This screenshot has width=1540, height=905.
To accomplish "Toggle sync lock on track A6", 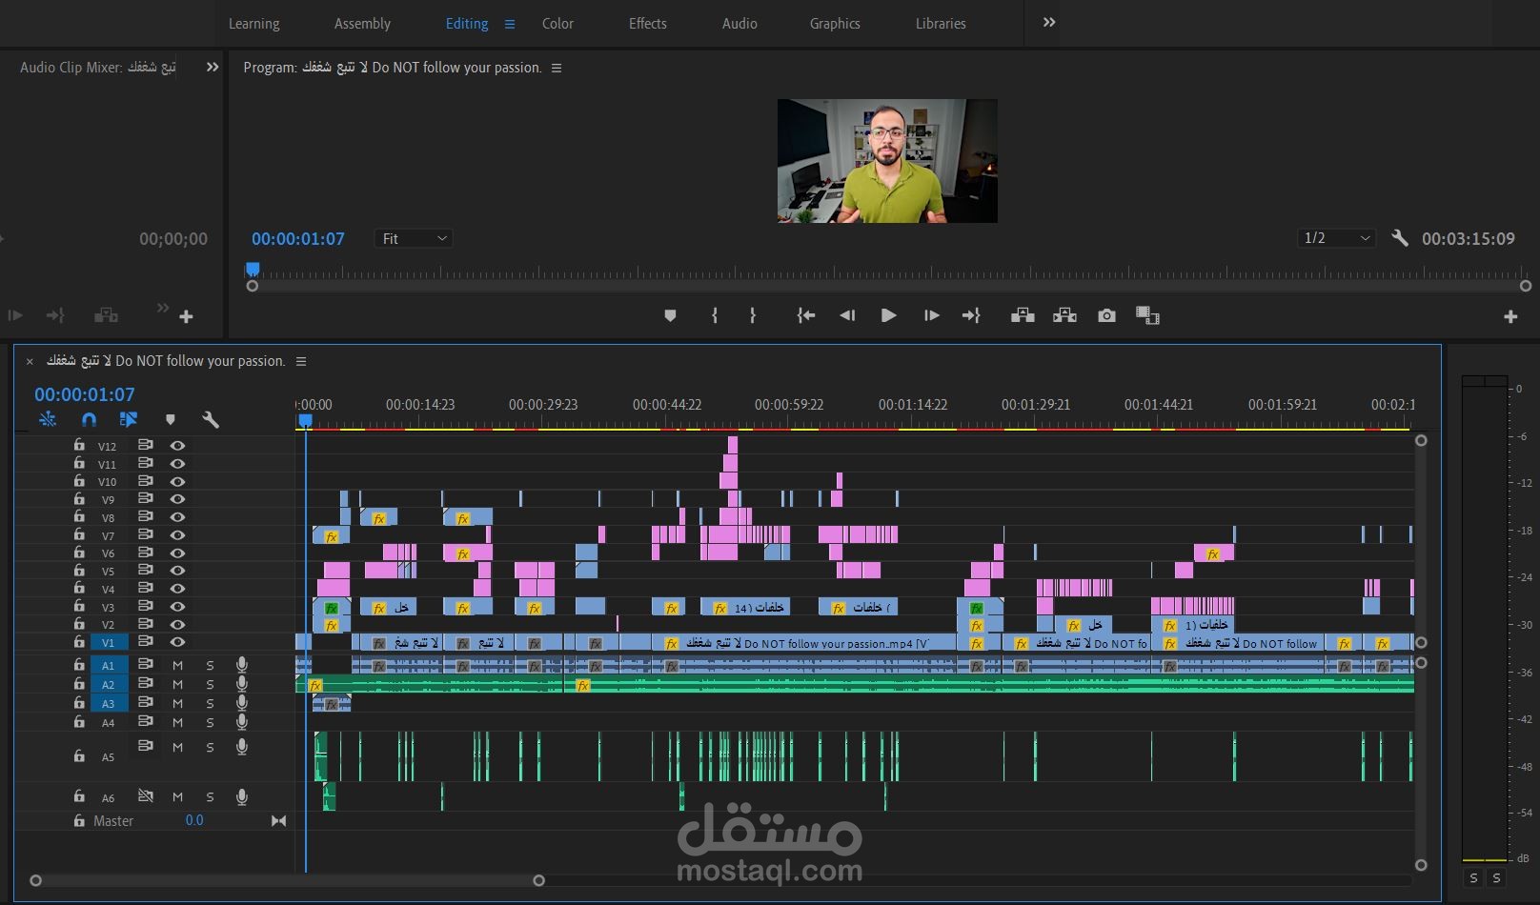I will pyautogui.click(x=145, y=796).
